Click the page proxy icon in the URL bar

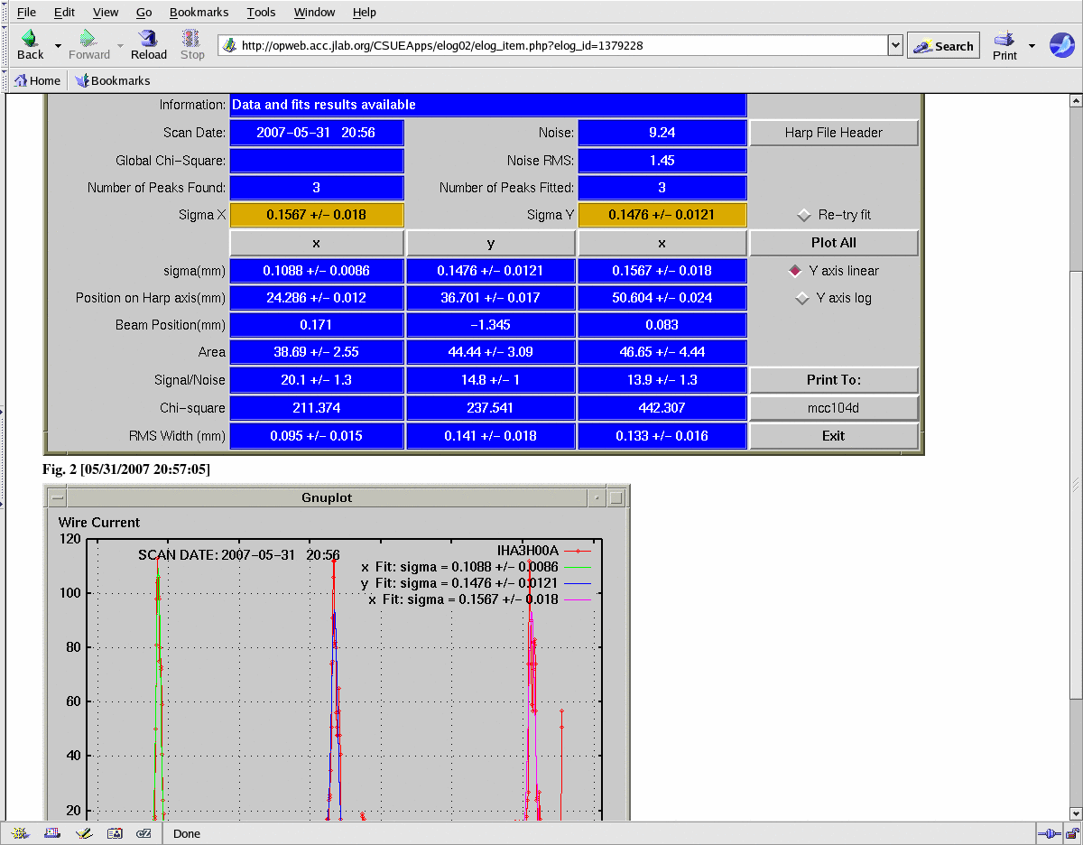click(x=229, y=45)
